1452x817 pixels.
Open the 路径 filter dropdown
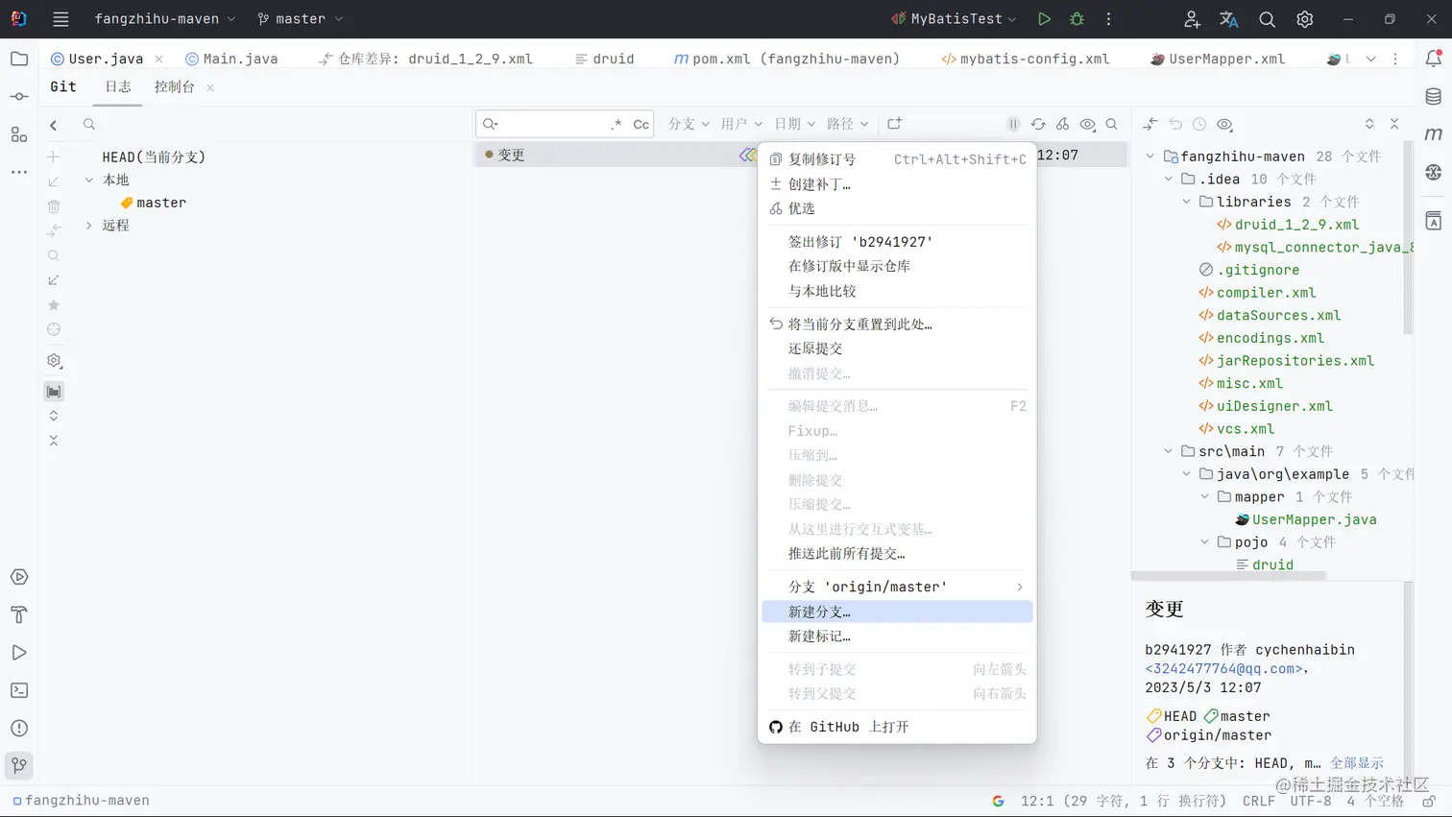pyautogui.click(x=847, y=124)
